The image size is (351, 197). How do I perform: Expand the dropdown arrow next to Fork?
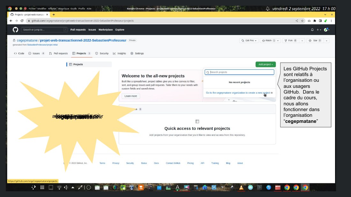302,40
